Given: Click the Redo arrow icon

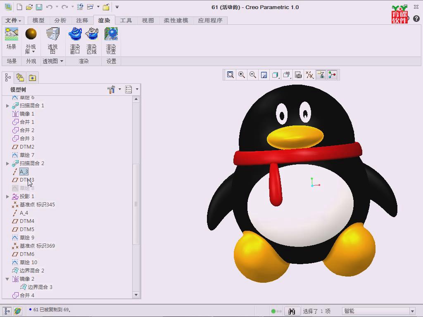Looking at the screenshot, I should (x=65, y=7).
